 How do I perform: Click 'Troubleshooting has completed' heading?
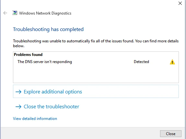point(48,29)
